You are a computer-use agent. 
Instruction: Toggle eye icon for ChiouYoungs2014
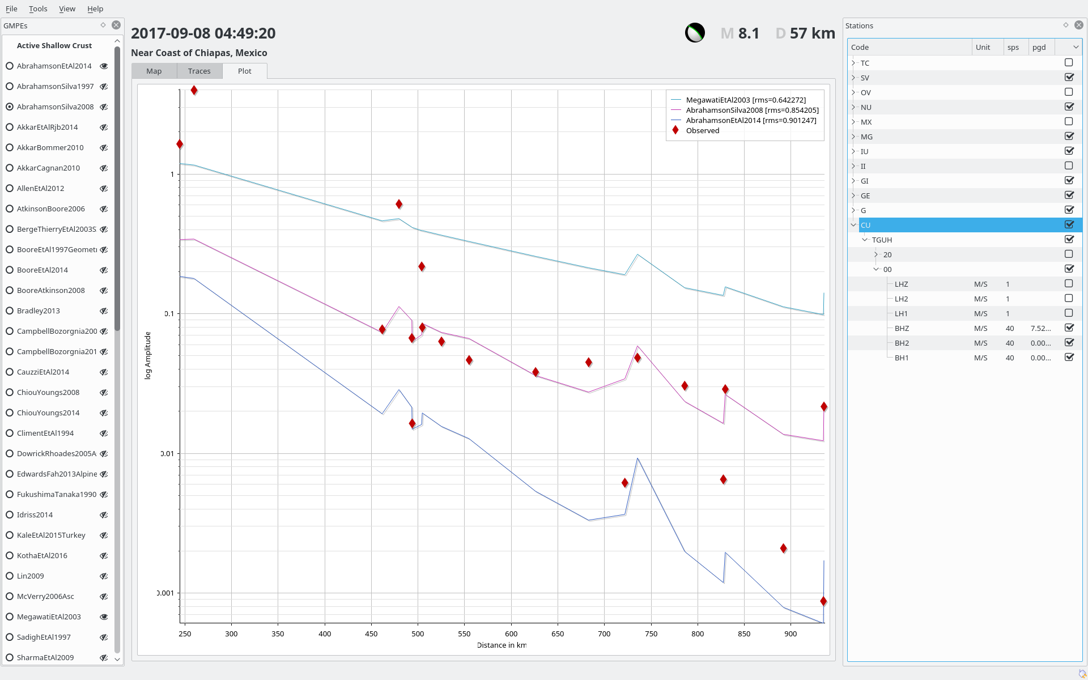click(104, 413)
